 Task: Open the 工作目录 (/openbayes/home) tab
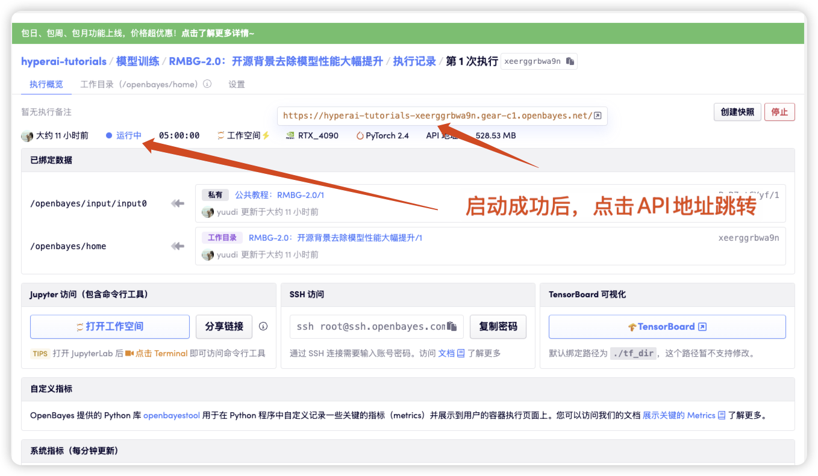click(139, 84)
